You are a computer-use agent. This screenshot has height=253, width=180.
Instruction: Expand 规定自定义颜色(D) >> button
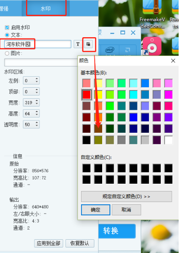click(x=126, y=197)
